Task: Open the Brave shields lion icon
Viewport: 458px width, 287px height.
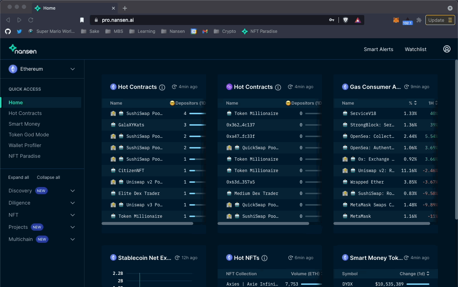Action: [x=346, y=20]
